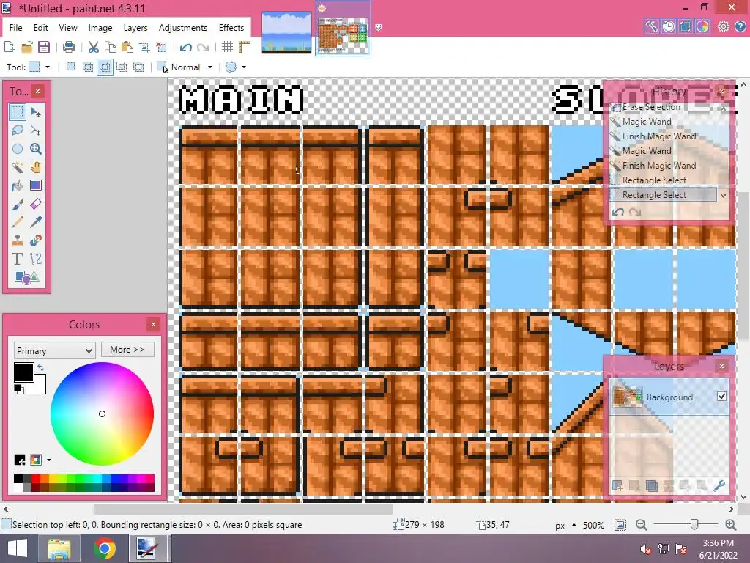Open the Effects menu

tap(231, 28)
